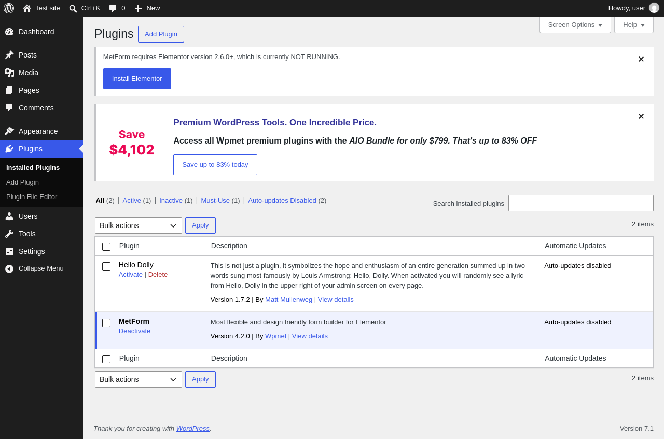Viewport: 664px width, 439px height.
Task: Open the top Bulk actions dropdown
Action: pyautogui.click(x=139, y=225)
